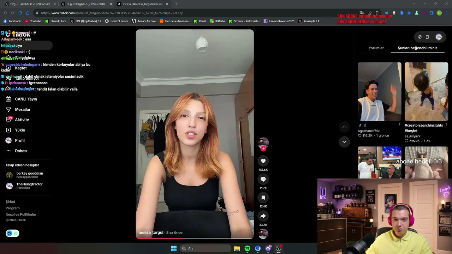Open the browser main menu
This screenshot has width=452, height=254.
(447, 13)
